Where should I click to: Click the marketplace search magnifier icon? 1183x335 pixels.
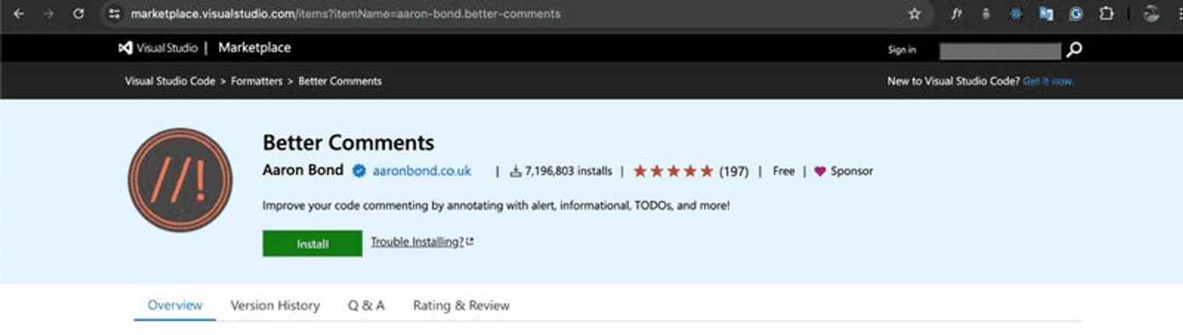1074,51
